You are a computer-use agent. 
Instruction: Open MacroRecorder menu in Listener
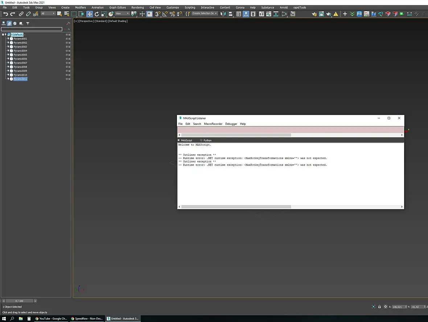(213, 124)
